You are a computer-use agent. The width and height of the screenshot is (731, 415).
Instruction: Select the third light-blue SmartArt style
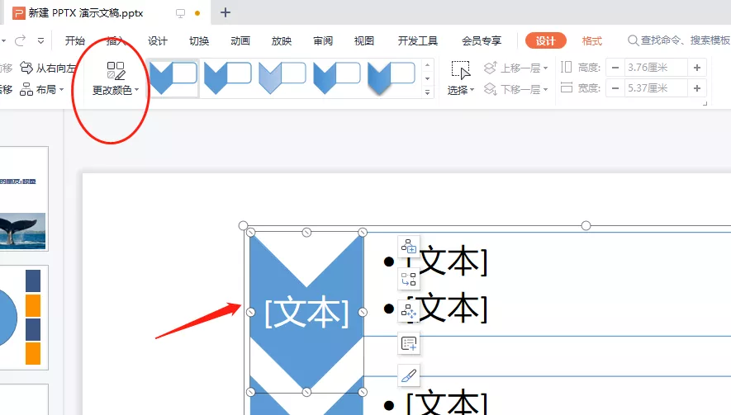[x=282, y=78]
